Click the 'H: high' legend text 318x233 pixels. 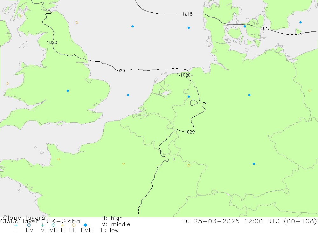coord(112,218)
